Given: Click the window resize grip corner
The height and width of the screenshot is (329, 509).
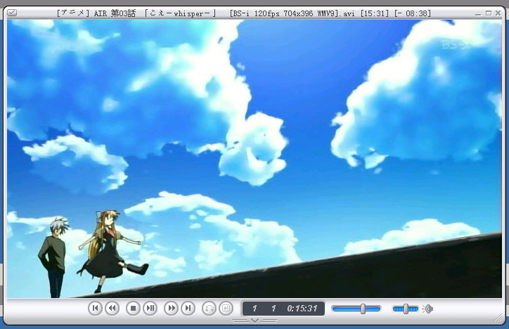Looking at the screenshot, I should click(498, 318).
